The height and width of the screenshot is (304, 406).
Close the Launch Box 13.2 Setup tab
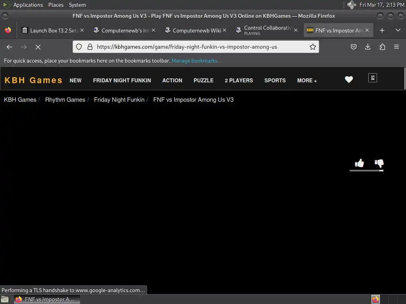tap(82, 30)
